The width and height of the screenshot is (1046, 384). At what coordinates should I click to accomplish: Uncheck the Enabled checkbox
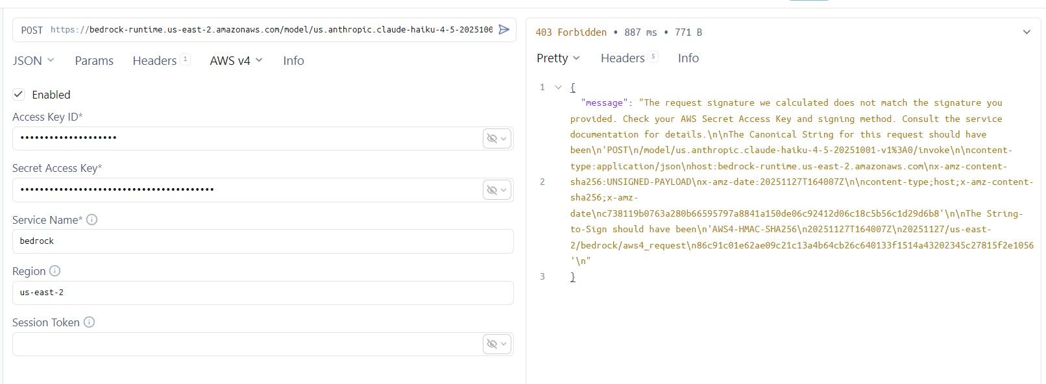tap(19, 95)
